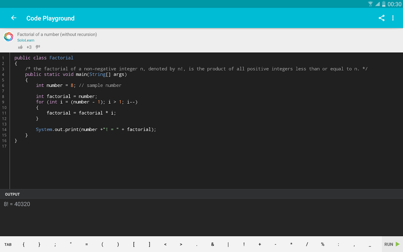Tap the back arrow in header

[14, 18]
